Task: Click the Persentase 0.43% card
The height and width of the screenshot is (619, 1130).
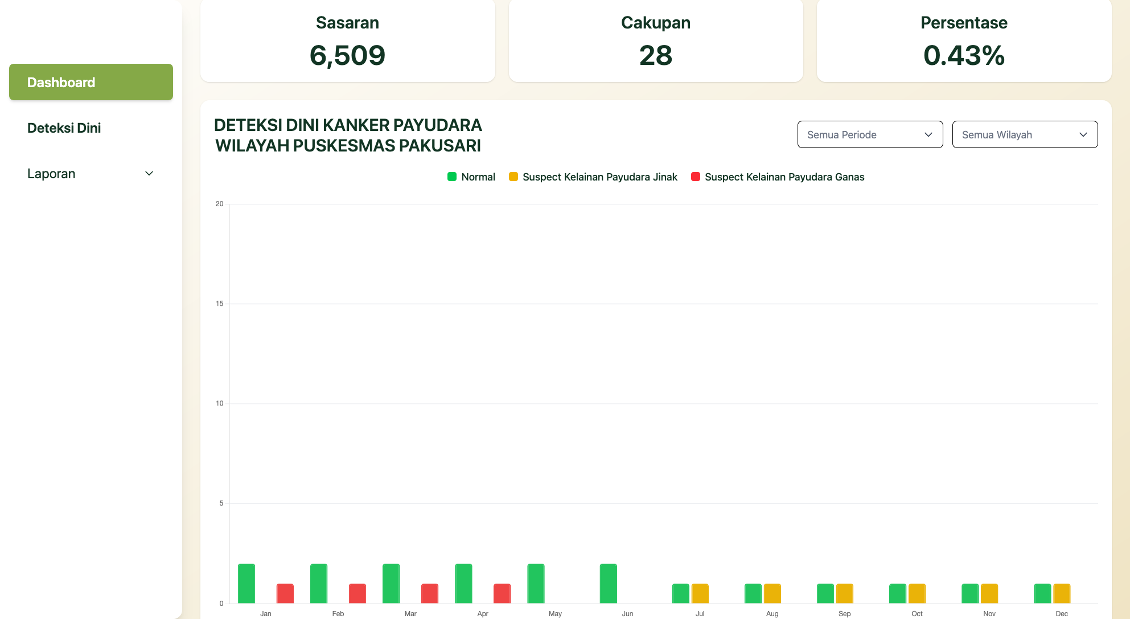Action: click(x=964, y=41)
